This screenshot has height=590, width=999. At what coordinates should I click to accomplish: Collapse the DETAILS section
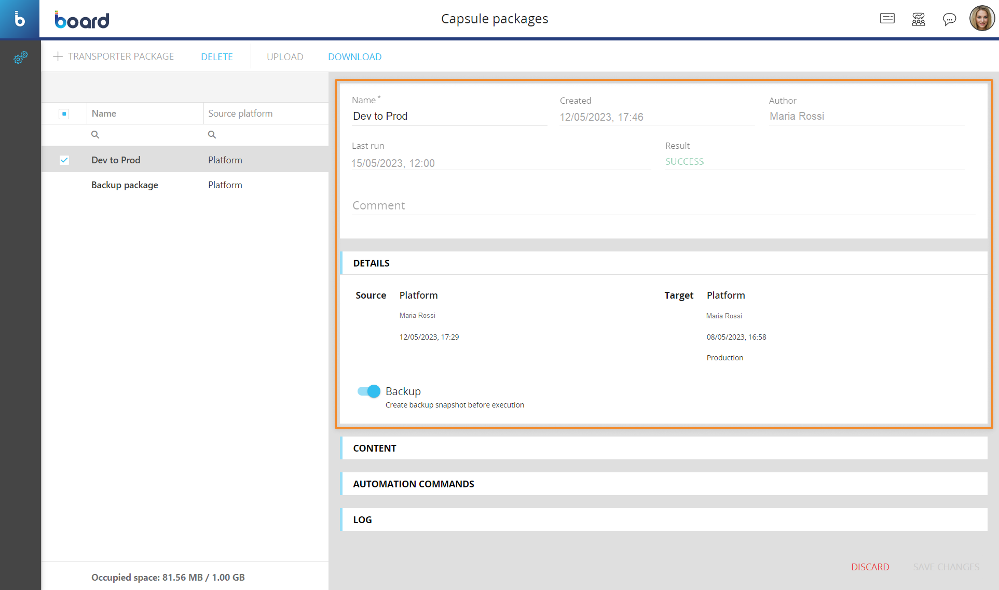tap(372, 263)
